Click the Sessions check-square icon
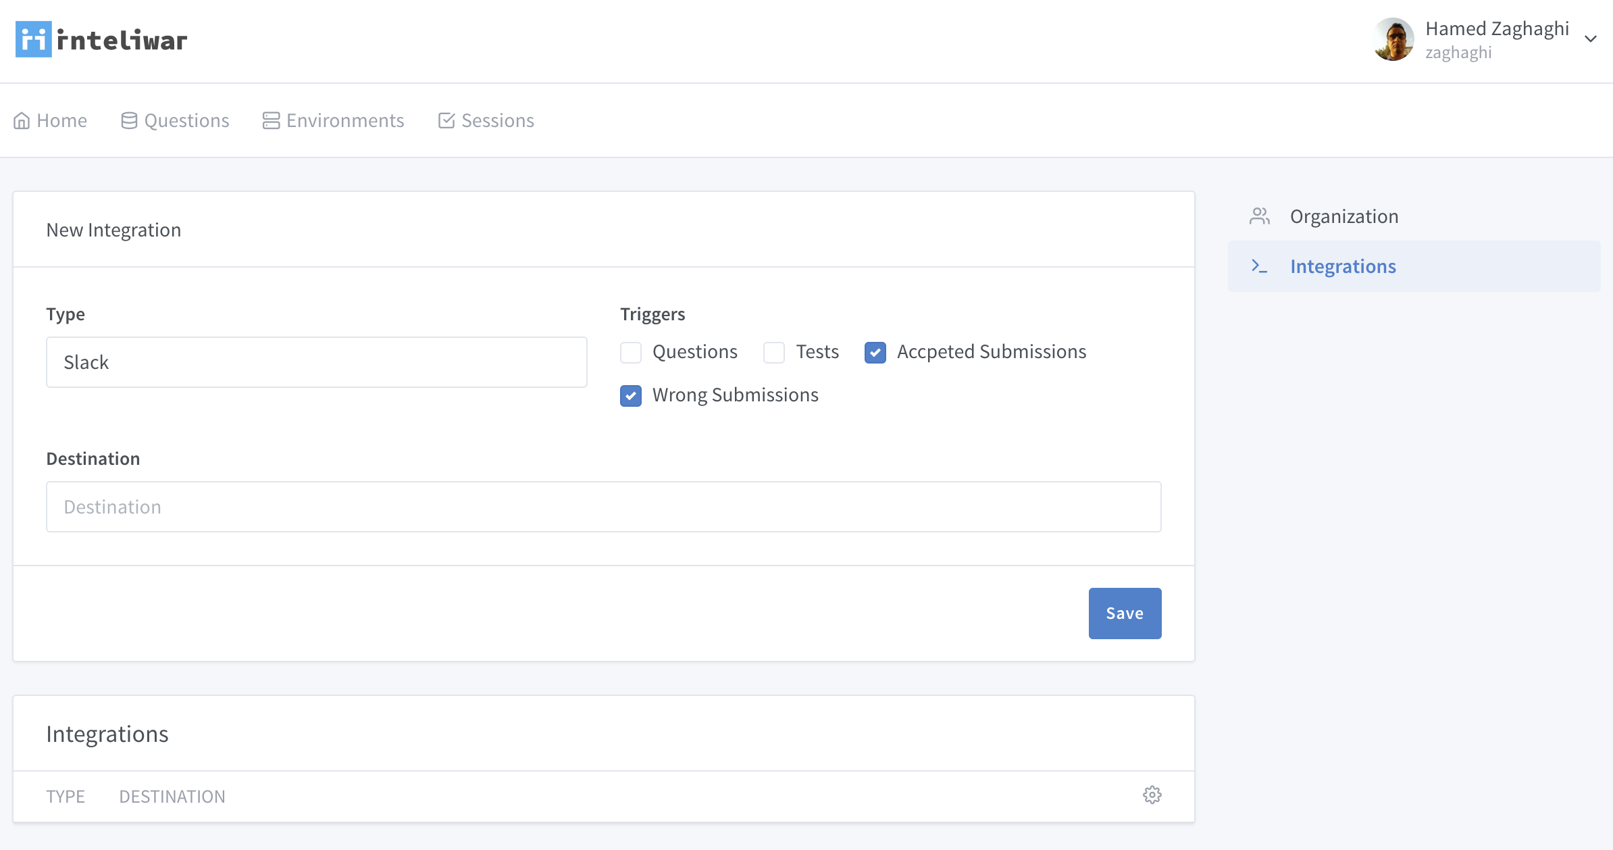The width and height of the screenshot is (1613, 850). tap(446, 121)
